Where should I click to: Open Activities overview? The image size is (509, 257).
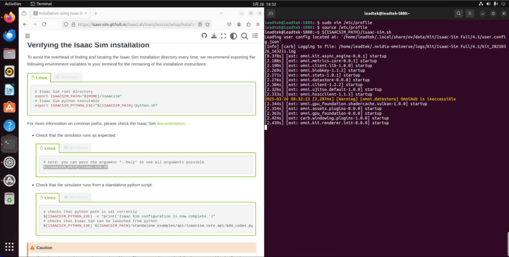tap(13, 4)
